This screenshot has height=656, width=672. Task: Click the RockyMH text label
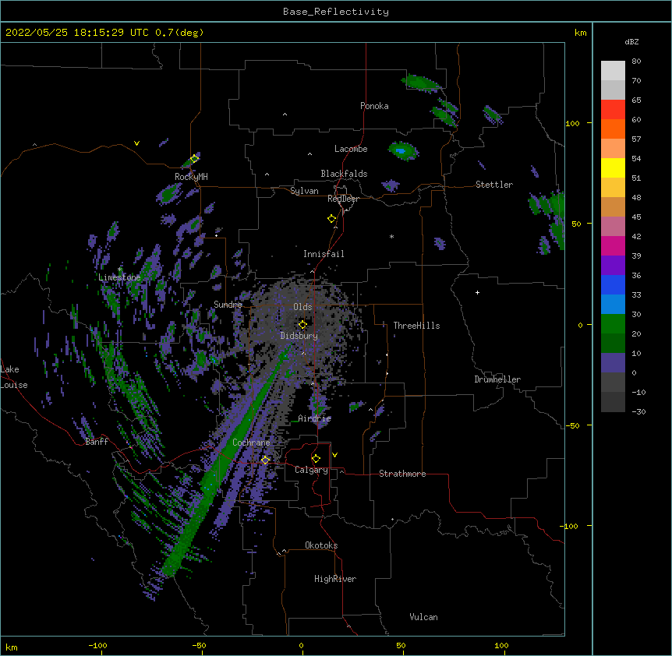click(191, 176)
